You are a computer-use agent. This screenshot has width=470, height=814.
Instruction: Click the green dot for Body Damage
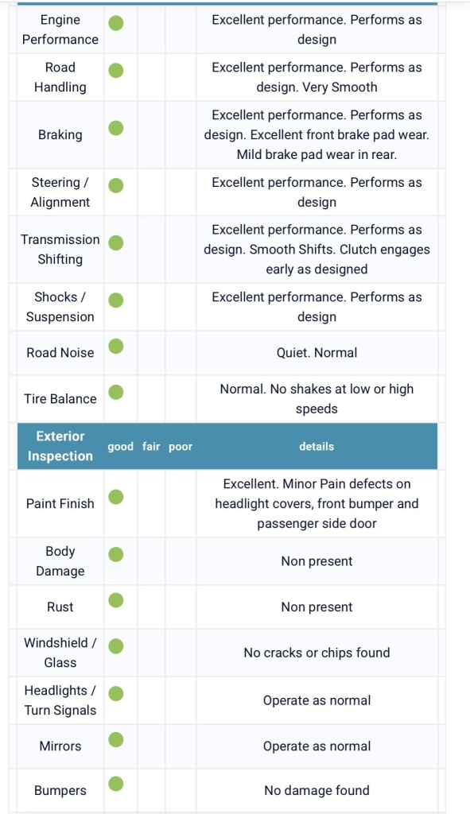point(116,554)
